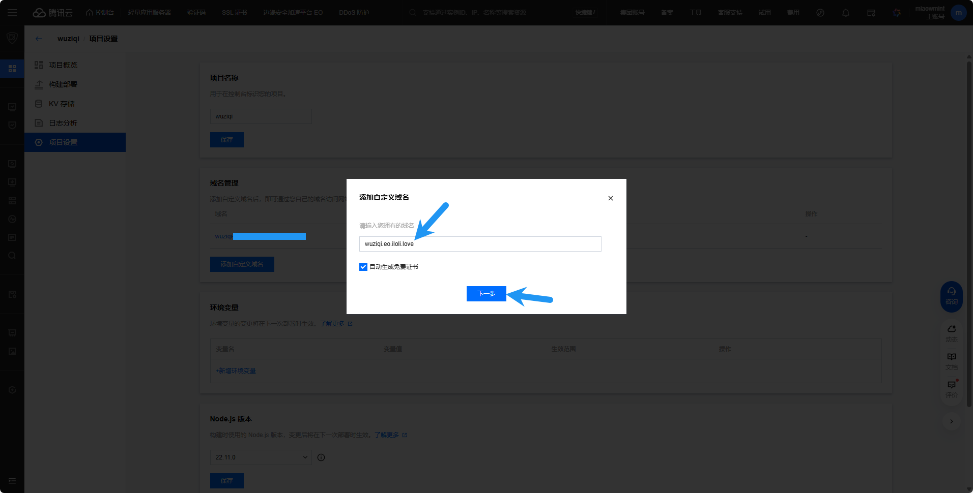Click the 评价 feedback icon
The image size is (973, 493).
pos(951,388)
